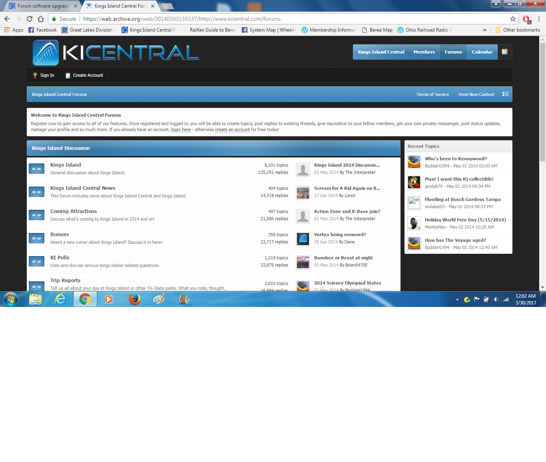Open Paint from the taskbar

click(x=159, y=299)
